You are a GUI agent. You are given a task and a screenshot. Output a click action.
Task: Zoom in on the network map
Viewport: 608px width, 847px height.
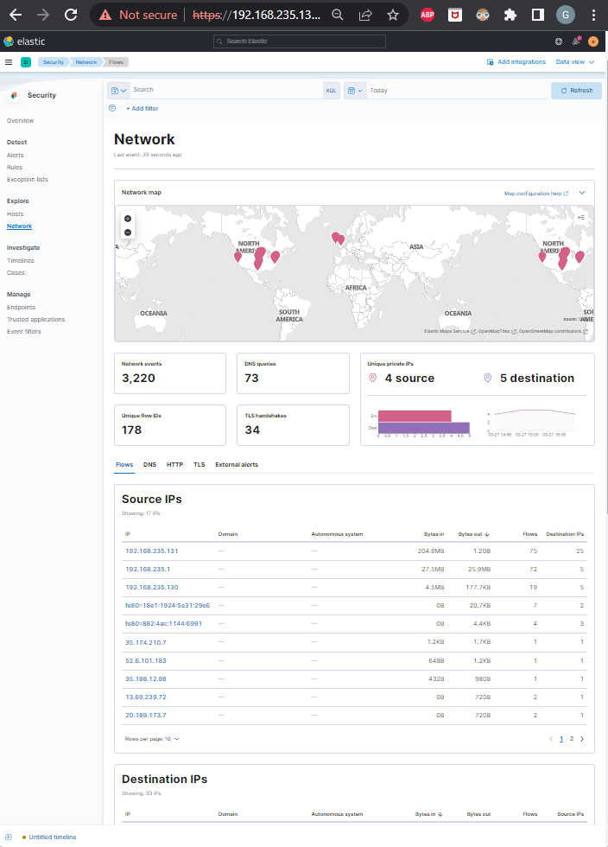[128, 219]
